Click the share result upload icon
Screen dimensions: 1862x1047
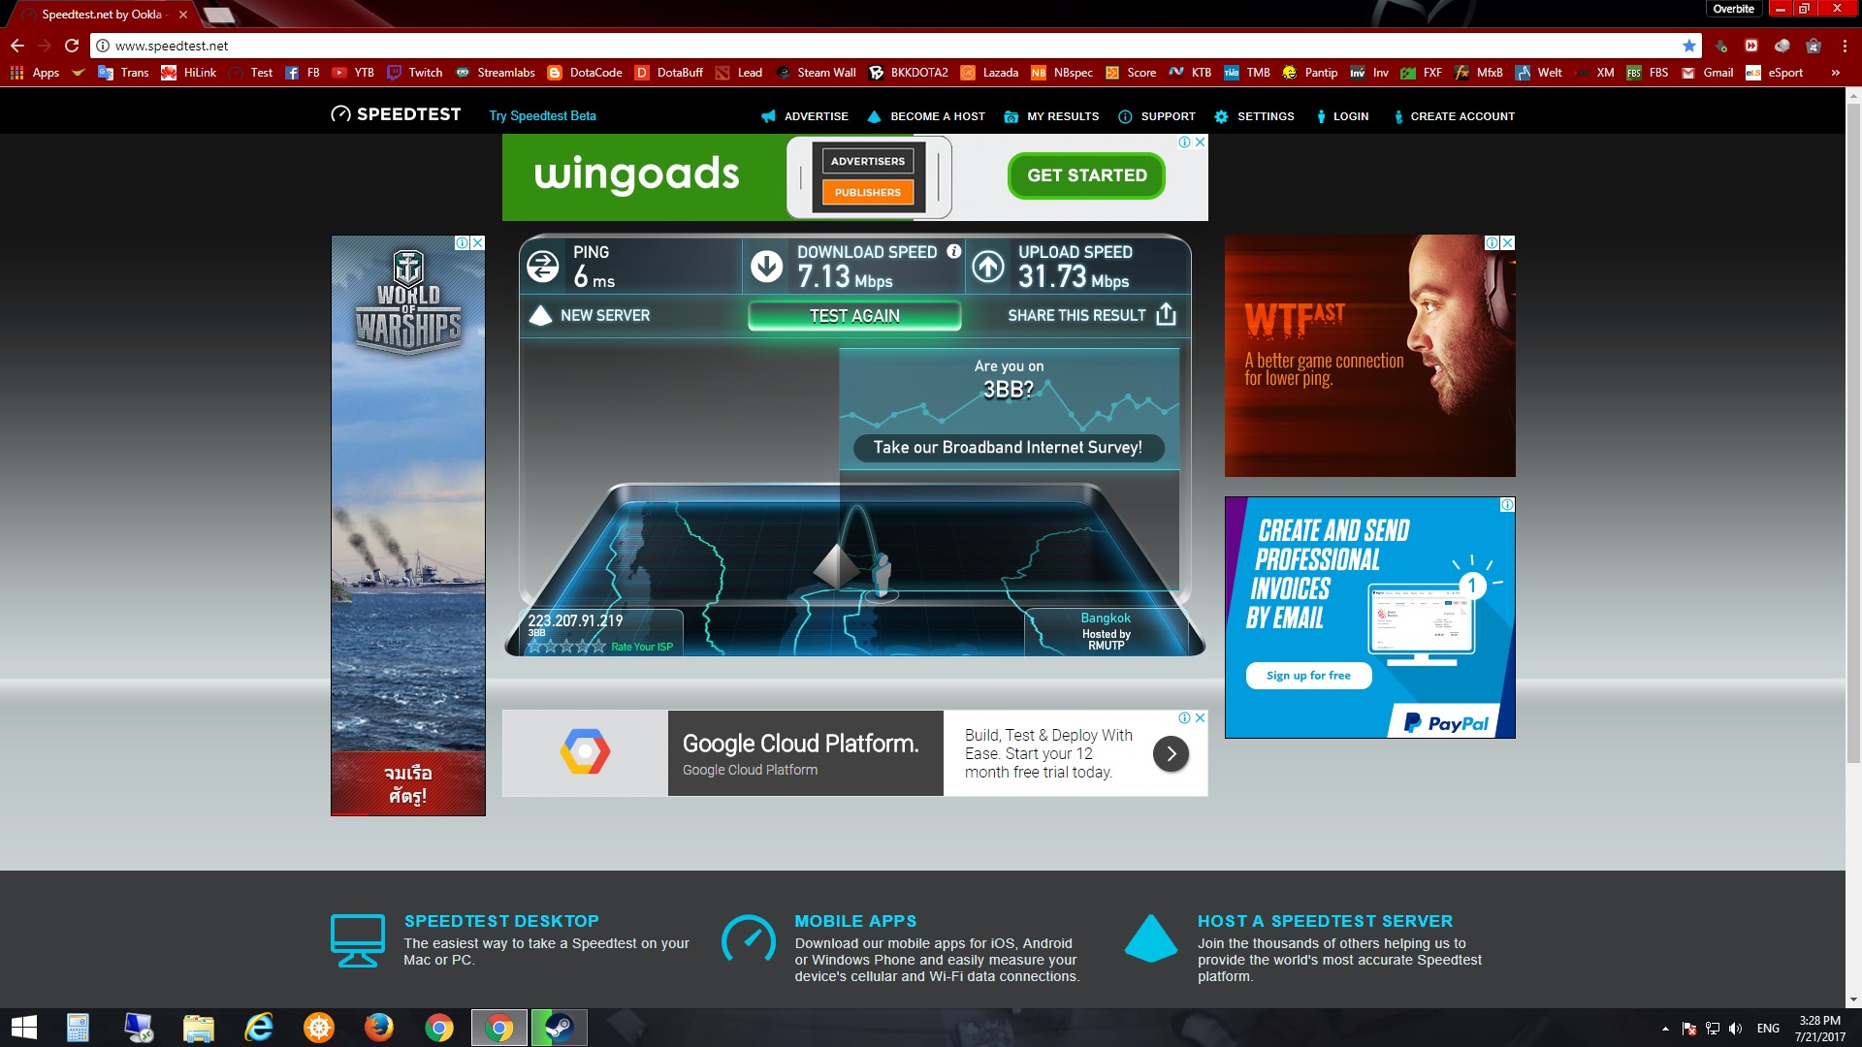1167,314
